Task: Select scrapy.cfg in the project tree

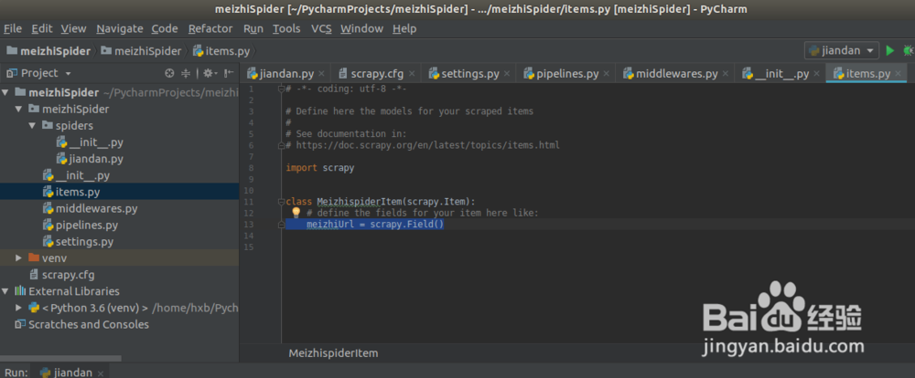Action: click(x=62, y=274)
